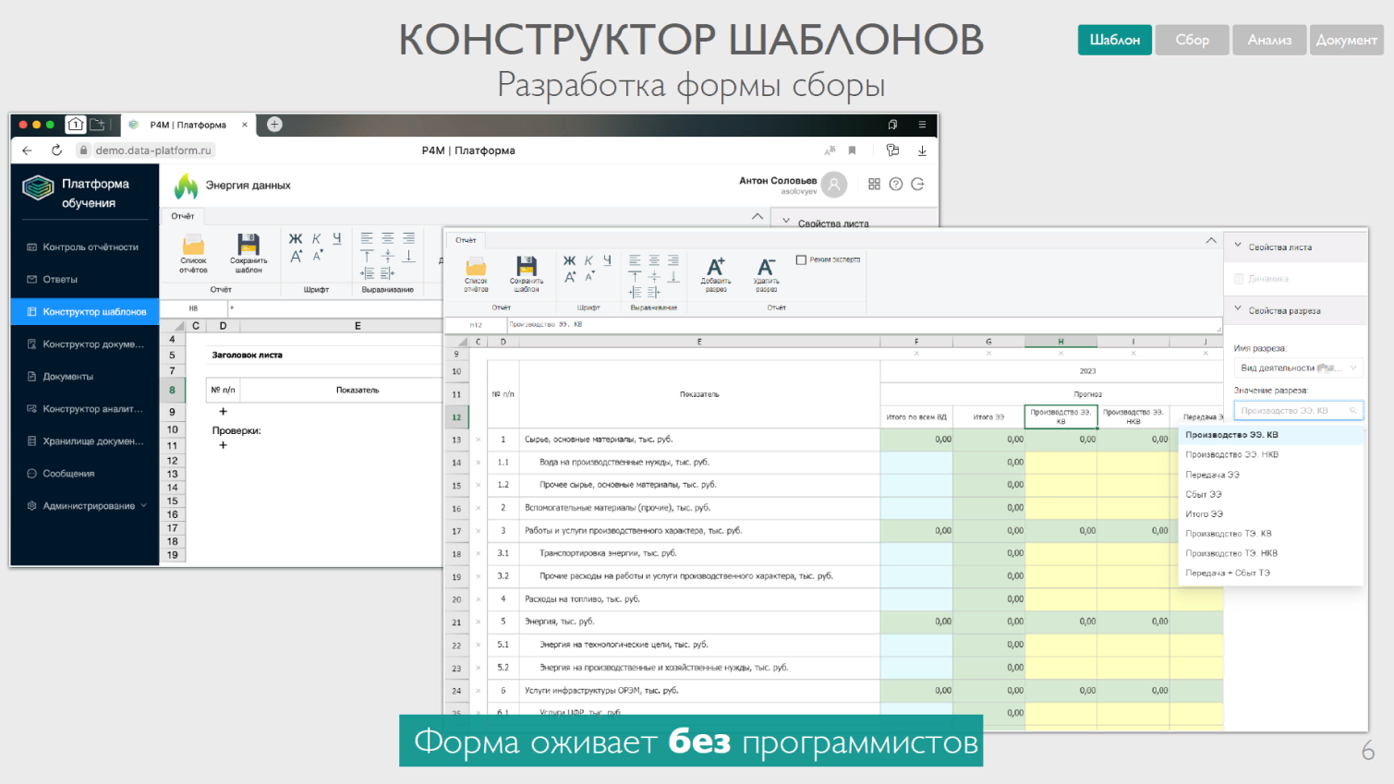Open a new browser tab with plus
Viewport: 1394px width, 784px height.
pos(274,125)
